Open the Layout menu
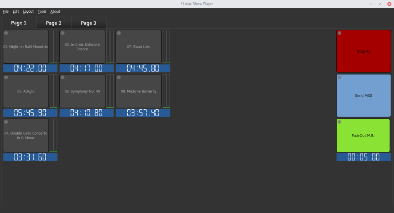The image size is (394, 213). tap(28, 12)
